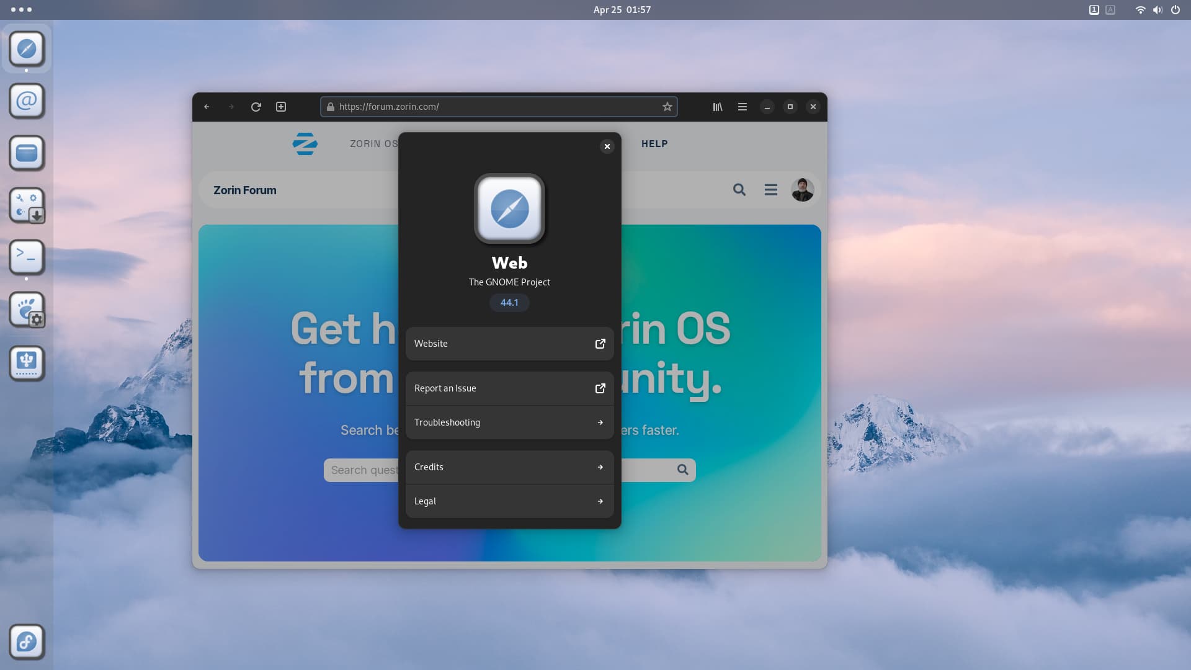Screen dimensions: 1191x670
Task: Open GNOME settings tweaks dock icon
Action: pos(27,310)
